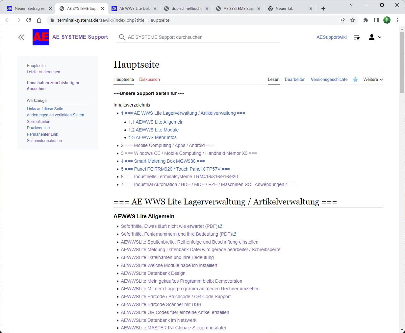Open the Chrome three-dot menu

pos(397,20)
